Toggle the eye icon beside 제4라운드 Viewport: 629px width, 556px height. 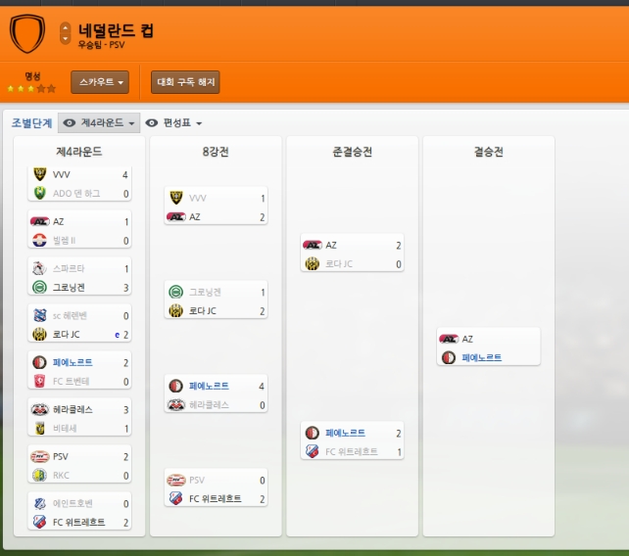[70, 122]
